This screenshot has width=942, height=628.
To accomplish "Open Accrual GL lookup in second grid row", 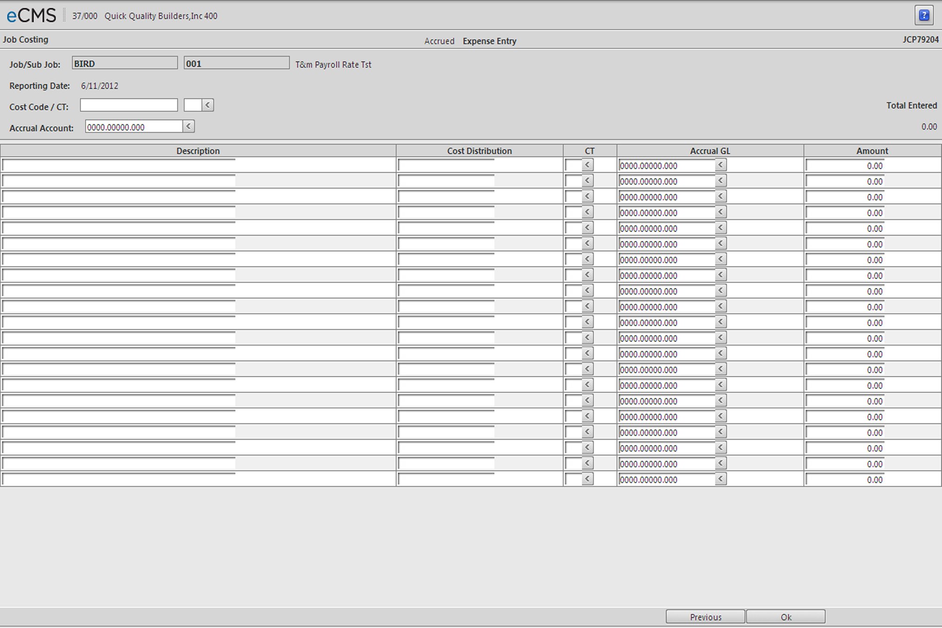I will click(x=721, y=181).
